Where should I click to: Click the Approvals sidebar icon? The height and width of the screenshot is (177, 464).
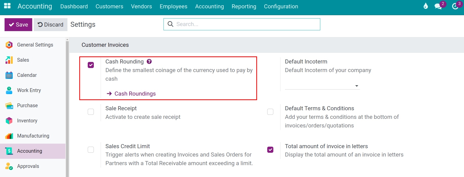(x=9, y=166)
